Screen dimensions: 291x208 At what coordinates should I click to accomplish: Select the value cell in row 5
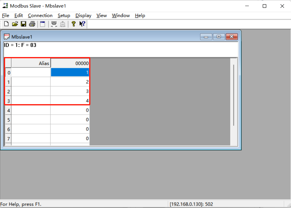click(x=70, y=120)
